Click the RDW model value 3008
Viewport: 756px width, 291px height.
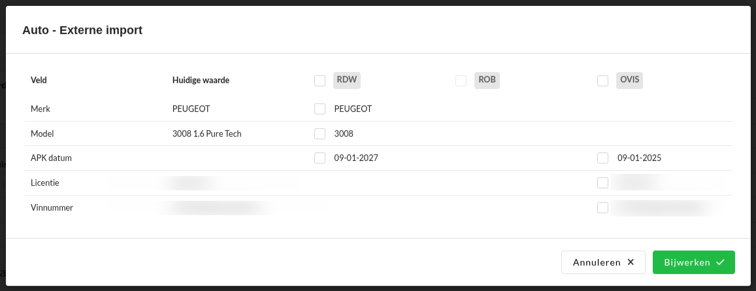tap(344, 134)
